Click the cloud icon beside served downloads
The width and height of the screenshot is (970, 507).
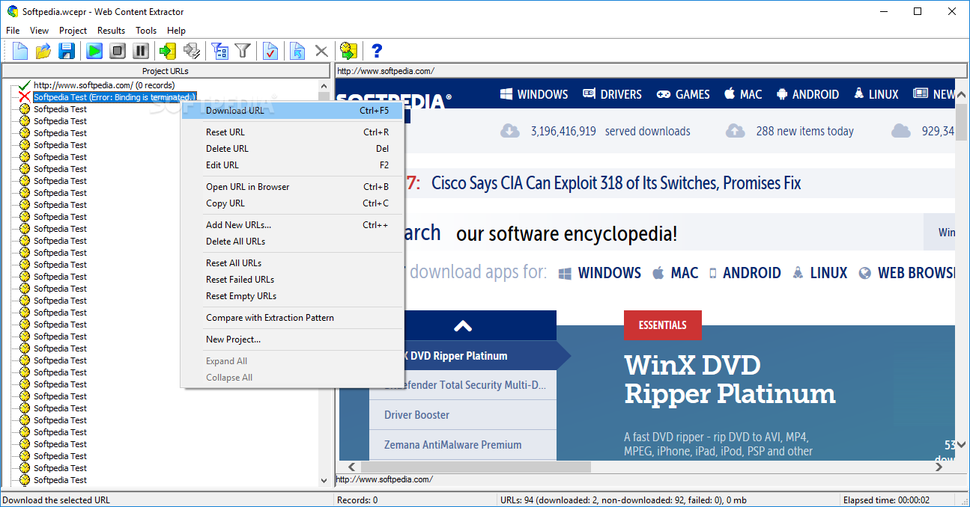[510, 132]
